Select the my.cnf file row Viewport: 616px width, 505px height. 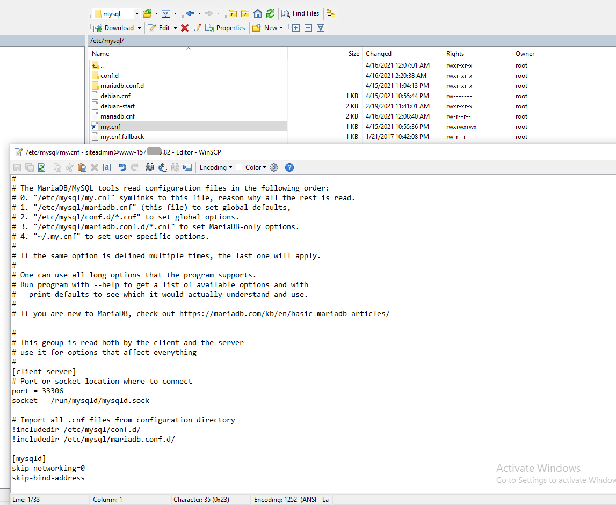click(x=189, y=127)
